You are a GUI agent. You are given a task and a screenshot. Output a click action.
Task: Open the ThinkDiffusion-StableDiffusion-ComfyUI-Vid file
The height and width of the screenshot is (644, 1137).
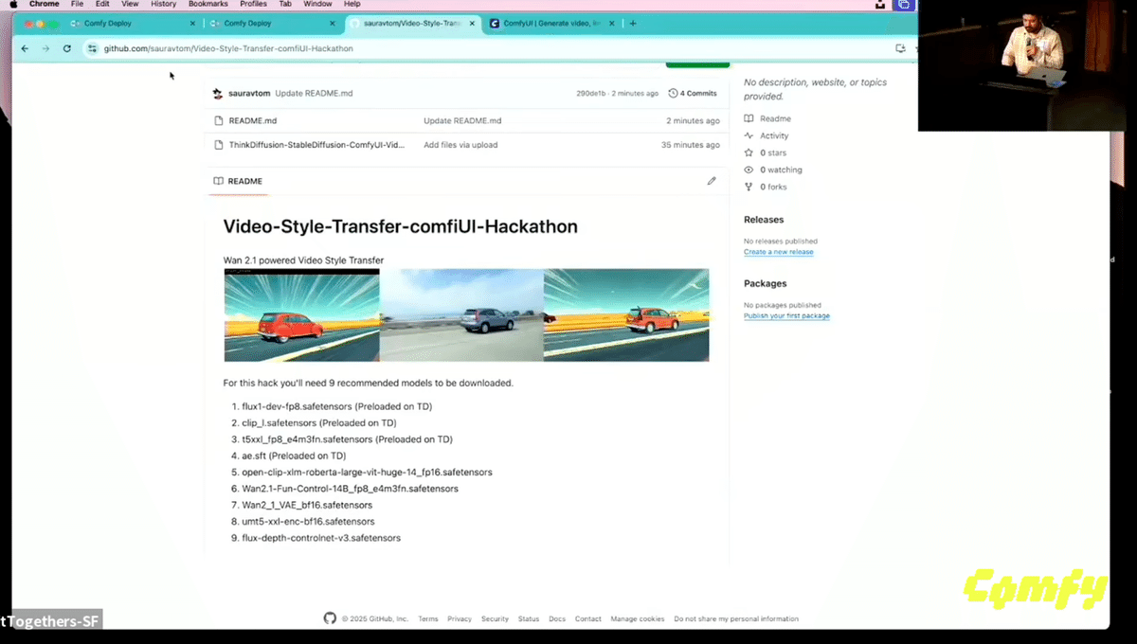pyautogui.click(x=316, y=145)
